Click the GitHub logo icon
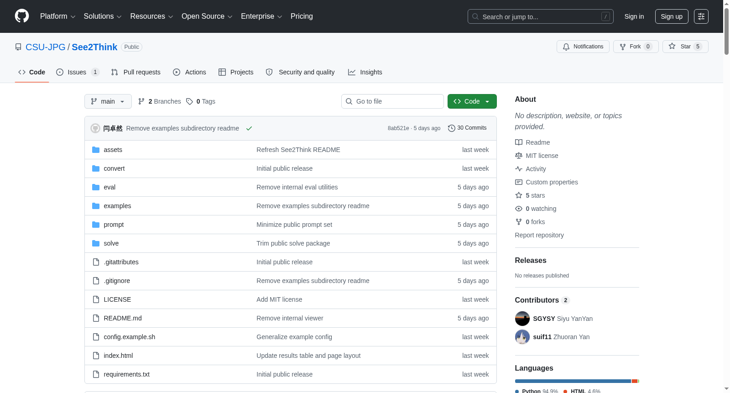 tap(22, 16)
